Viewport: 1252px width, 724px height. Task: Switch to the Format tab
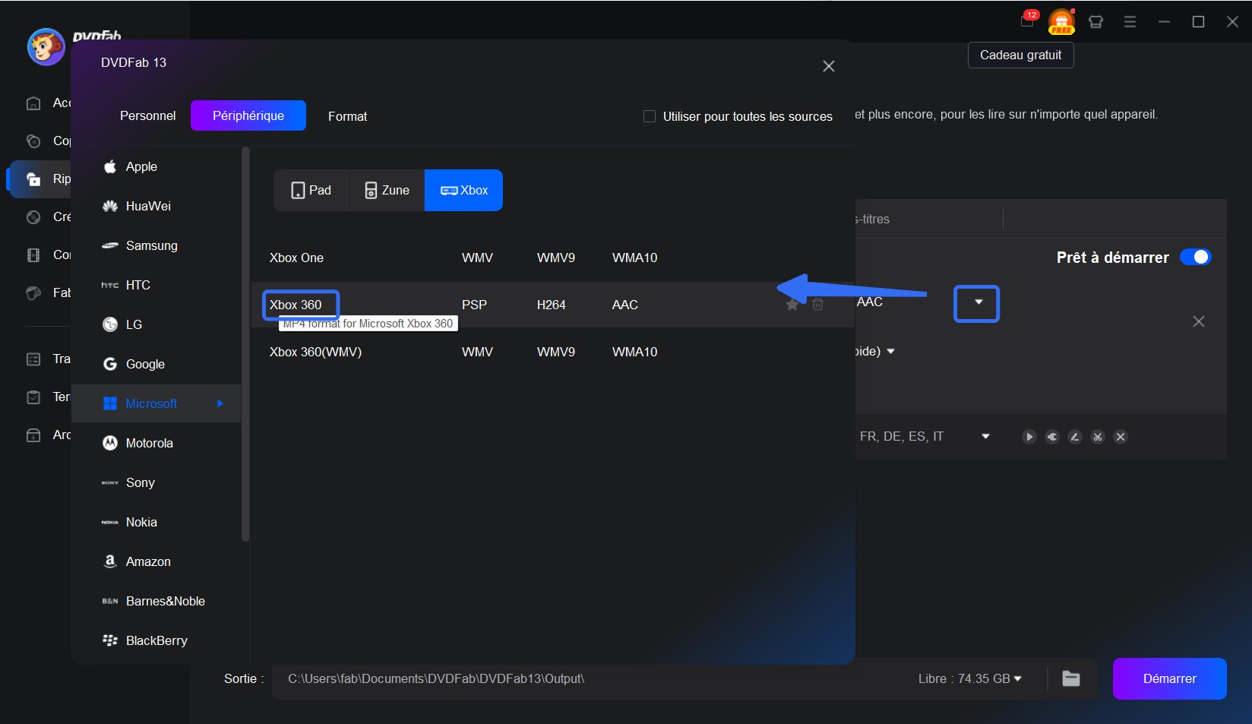pos(347,116)
